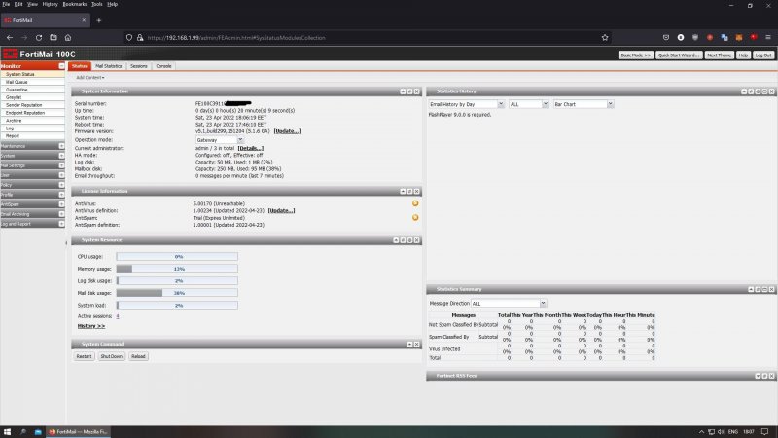Launch the Quick Start Wizard

(x=679, y=55)
